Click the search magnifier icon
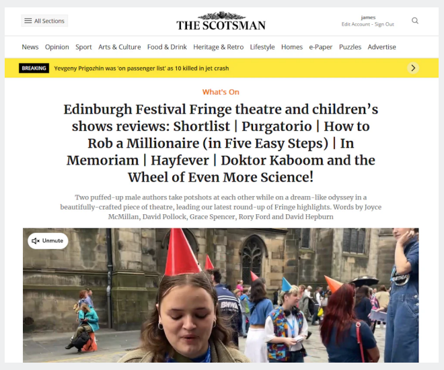The width and height of the screenshot is (444, 370). click(x=415, y=21)
